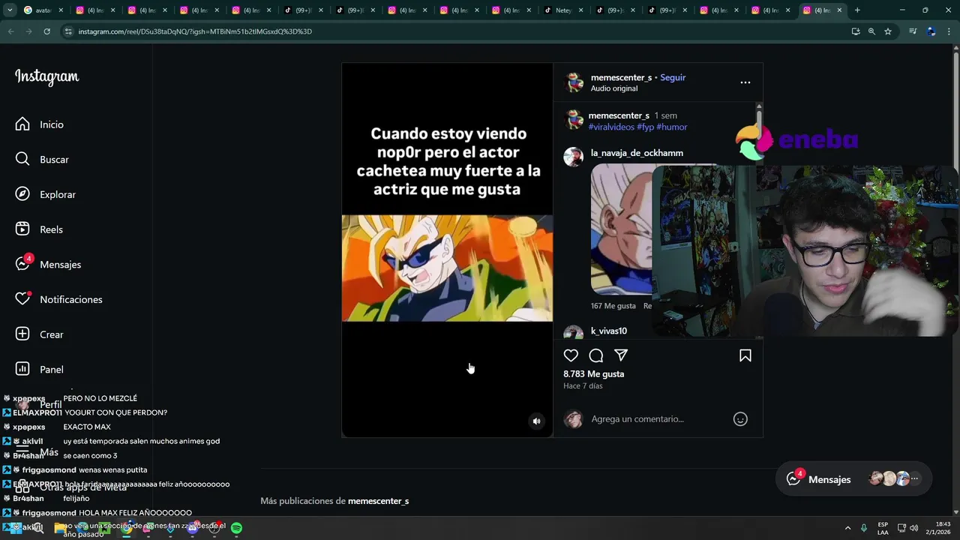Click memescenter_s link under Más publicaciones

378,501
